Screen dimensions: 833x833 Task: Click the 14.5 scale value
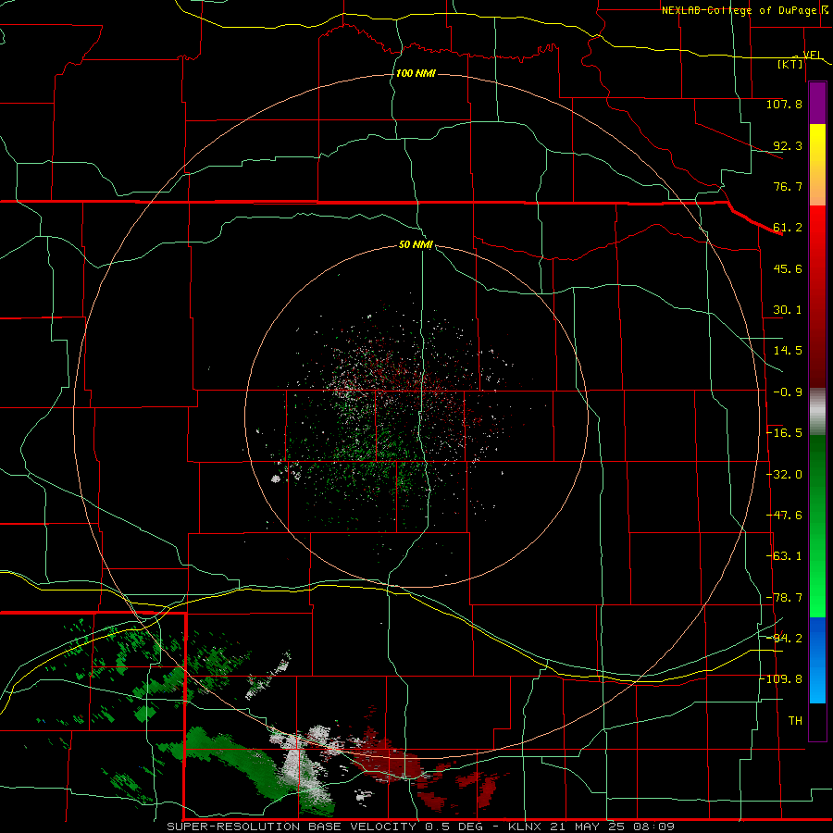tap(788, 351)
